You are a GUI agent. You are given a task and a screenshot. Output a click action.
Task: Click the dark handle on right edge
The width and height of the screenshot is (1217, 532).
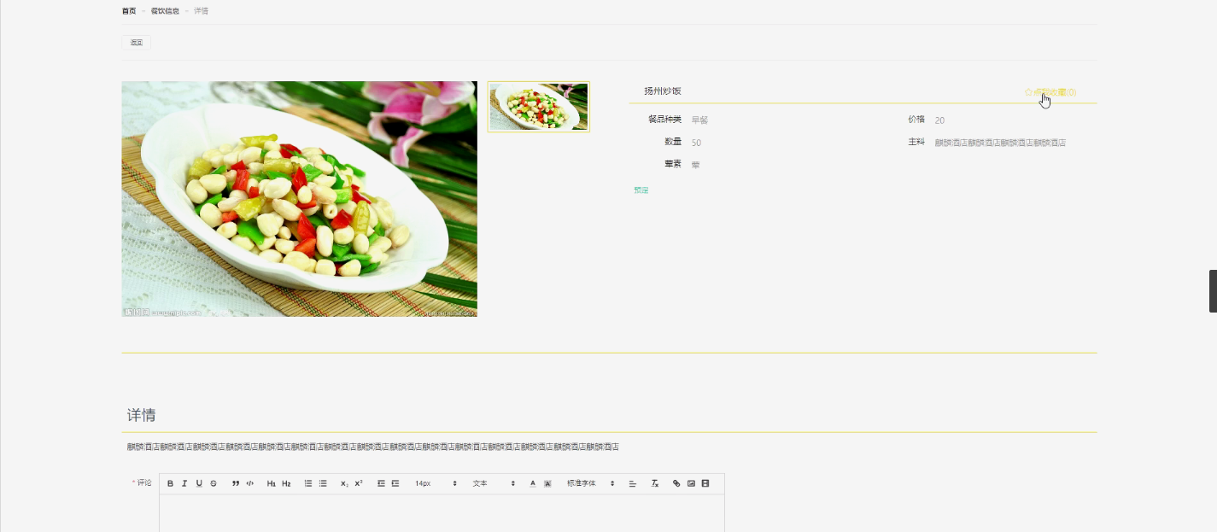pos(1213,291)
